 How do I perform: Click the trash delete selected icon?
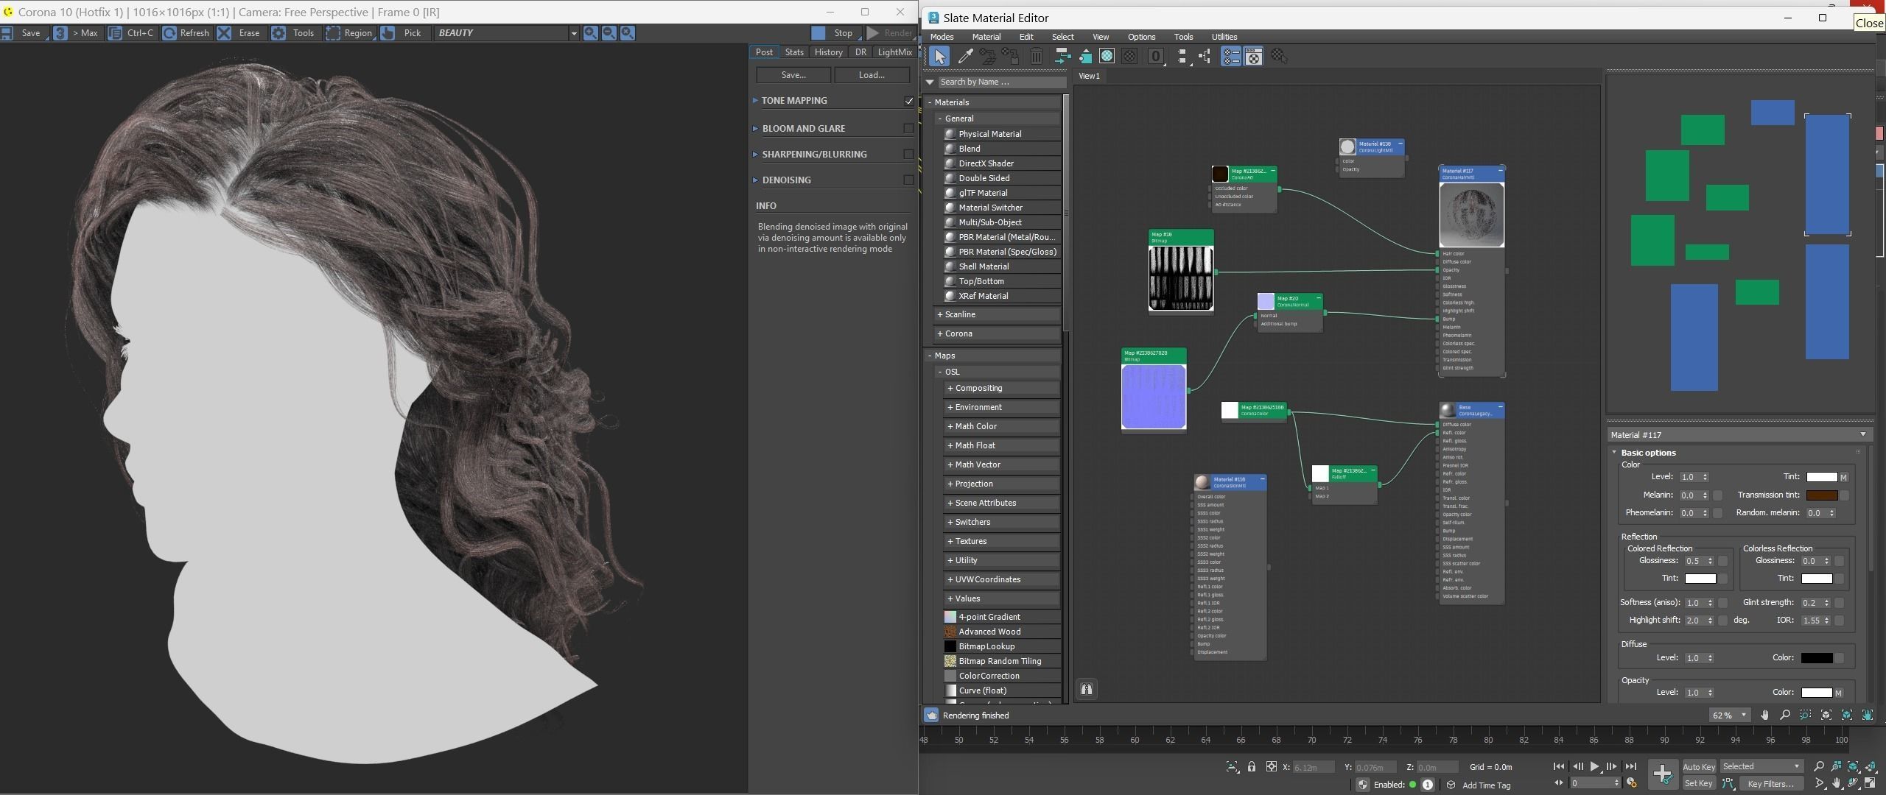(x=1036, y=57)
